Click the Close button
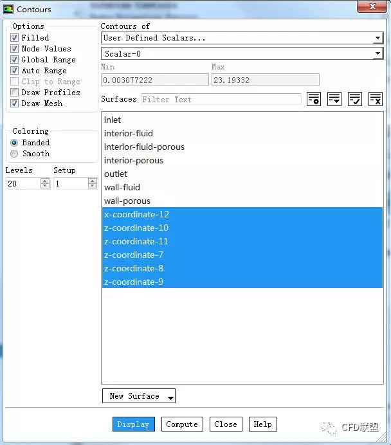 [226, 424]
